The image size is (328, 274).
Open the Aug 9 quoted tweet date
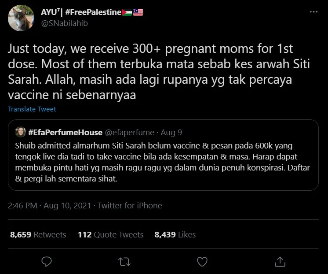click(x=171, y=132)
